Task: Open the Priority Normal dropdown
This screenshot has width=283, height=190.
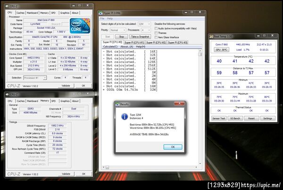Action: (x=118, y=30)
